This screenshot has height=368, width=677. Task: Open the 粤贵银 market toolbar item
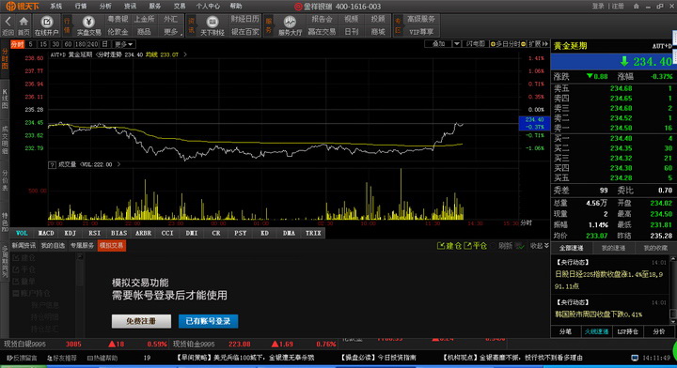point(118,19)
